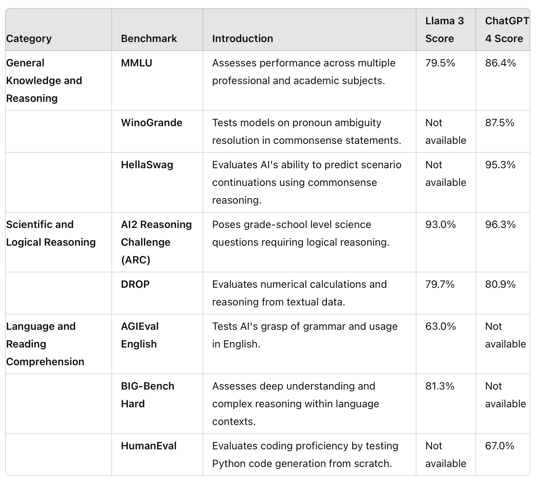Select the Scientific and Logical Reasoning category
Image resolution: width=537 pixels, height=484 pixels.
click(51, 233)
